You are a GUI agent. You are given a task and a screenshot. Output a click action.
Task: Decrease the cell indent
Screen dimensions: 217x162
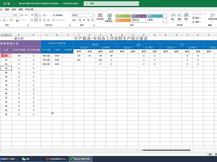(44, 20)
